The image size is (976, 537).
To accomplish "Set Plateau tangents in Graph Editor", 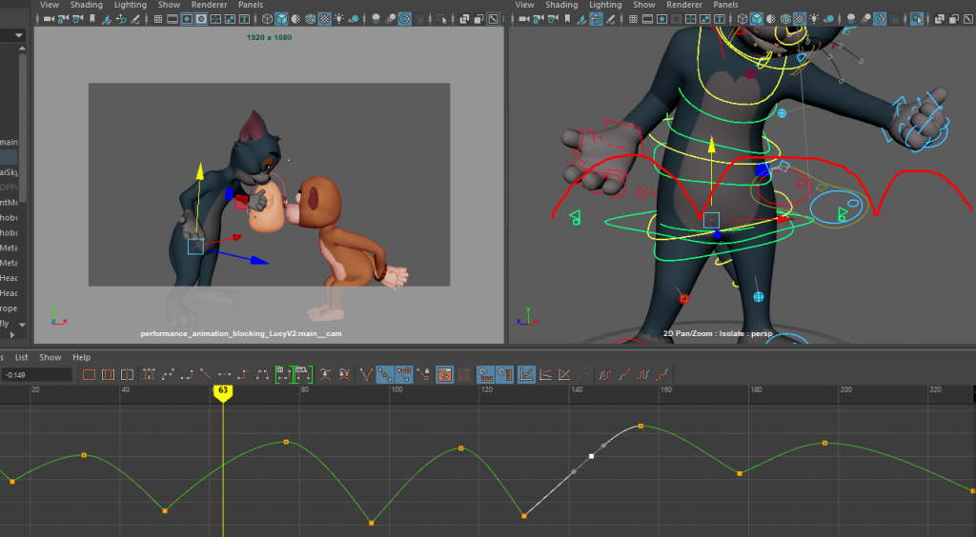I will click(262, 375).
